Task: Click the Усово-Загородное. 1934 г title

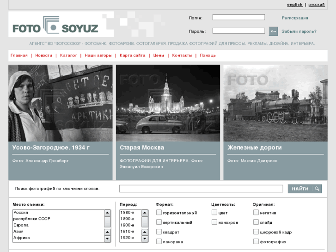Action: (x=51, y=148)
